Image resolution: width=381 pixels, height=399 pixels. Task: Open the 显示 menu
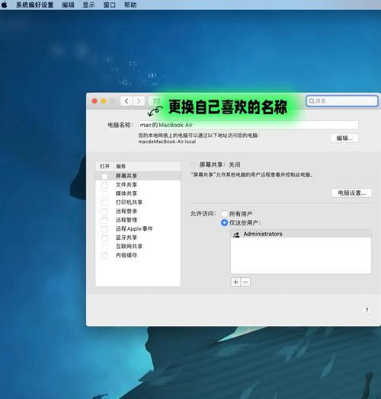click(88, 5)
